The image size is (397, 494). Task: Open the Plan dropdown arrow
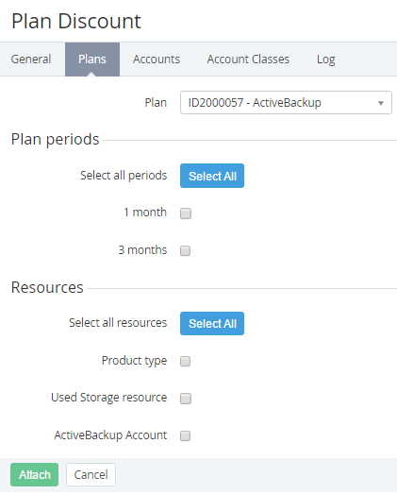(381, 103)
